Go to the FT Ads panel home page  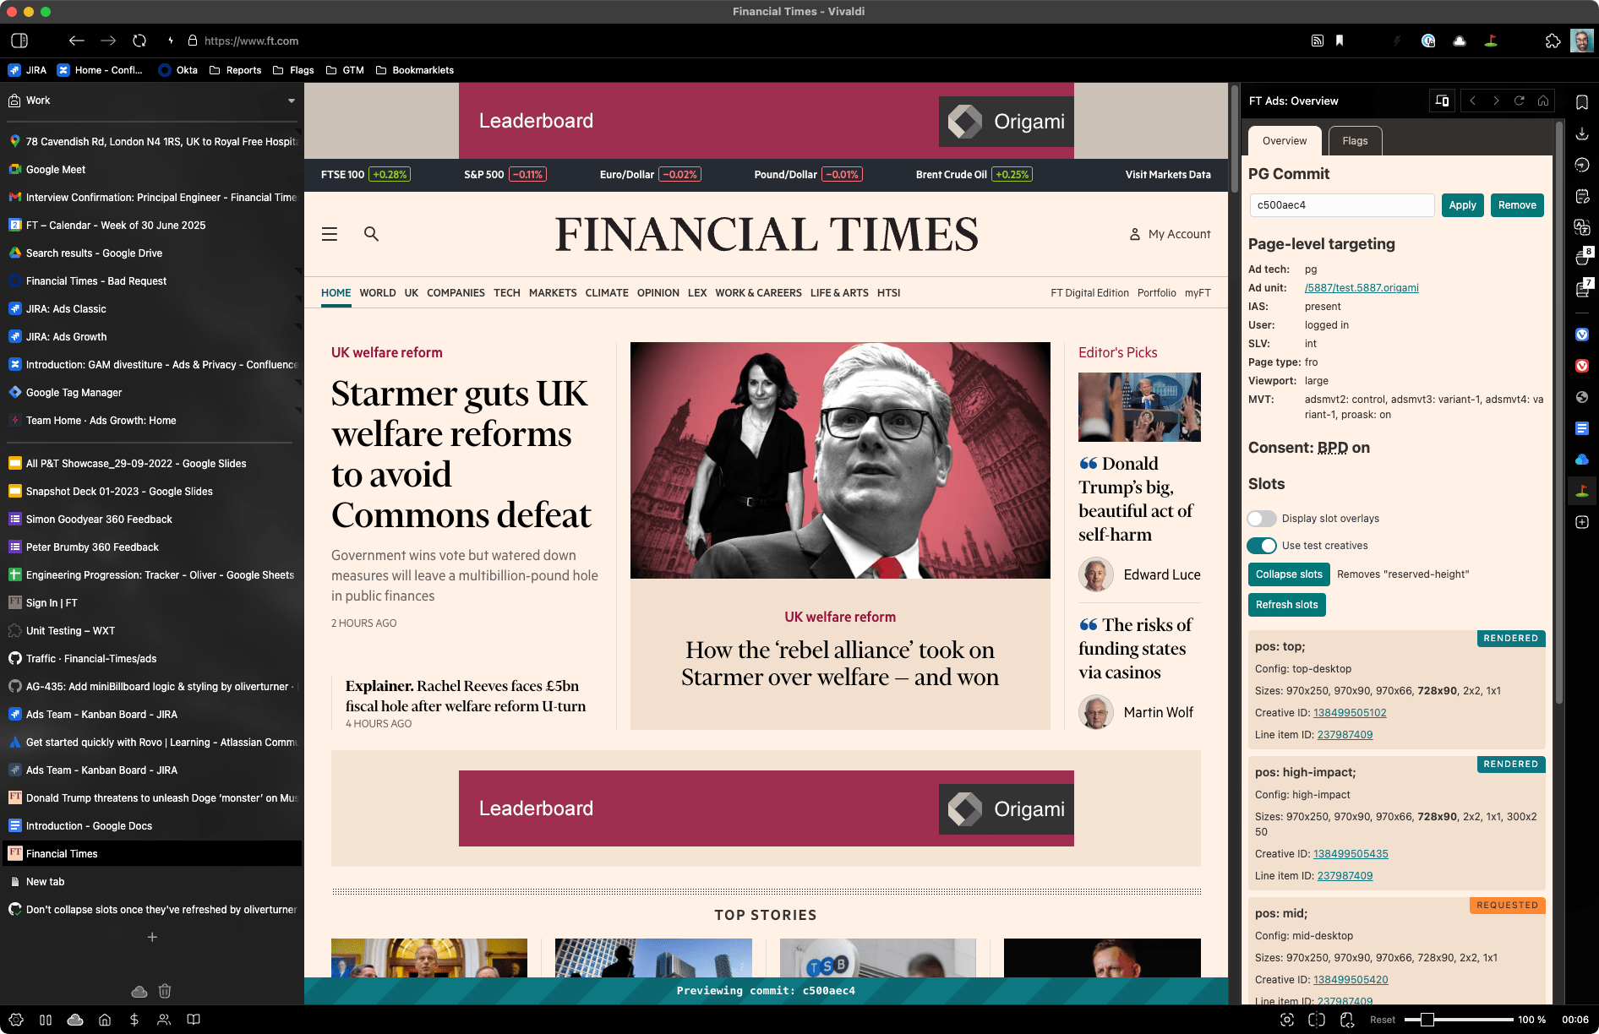(1543, 101)
